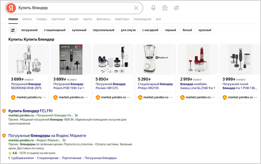Select the кухонный filter chip
This screenshot has height=164, width=261.
click(x=79, y=30)
